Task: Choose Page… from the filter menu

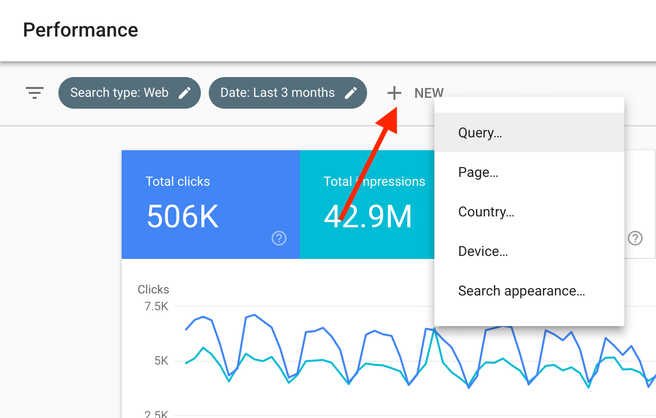Action: [529, 172]
